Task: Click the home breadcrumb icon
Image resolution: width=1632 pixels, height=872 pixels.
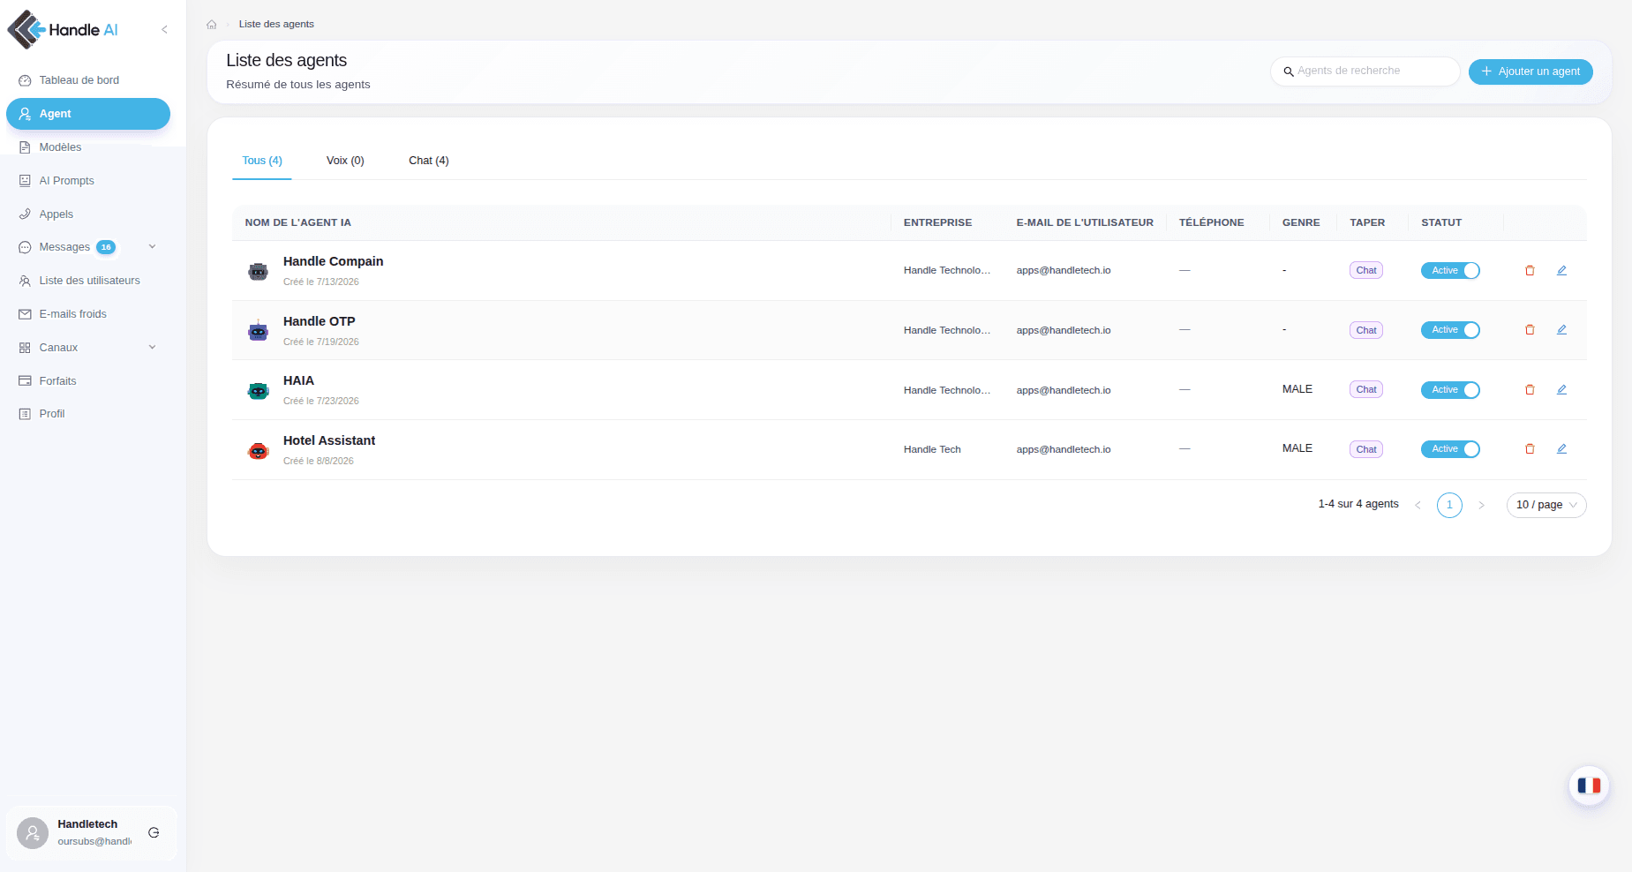Action: point(212,25)
